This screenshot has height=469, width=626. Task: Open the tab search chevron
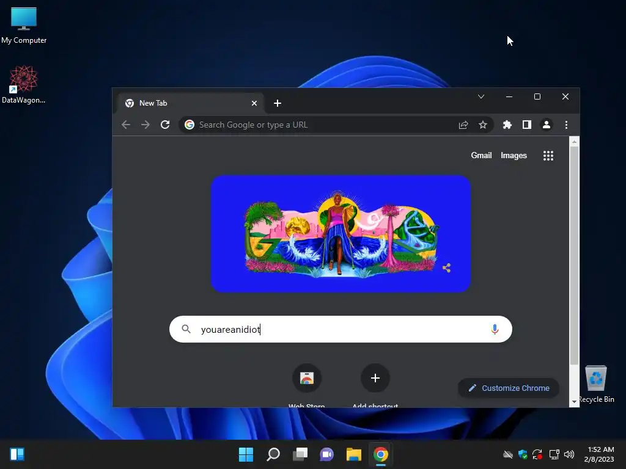coord(481,96)
